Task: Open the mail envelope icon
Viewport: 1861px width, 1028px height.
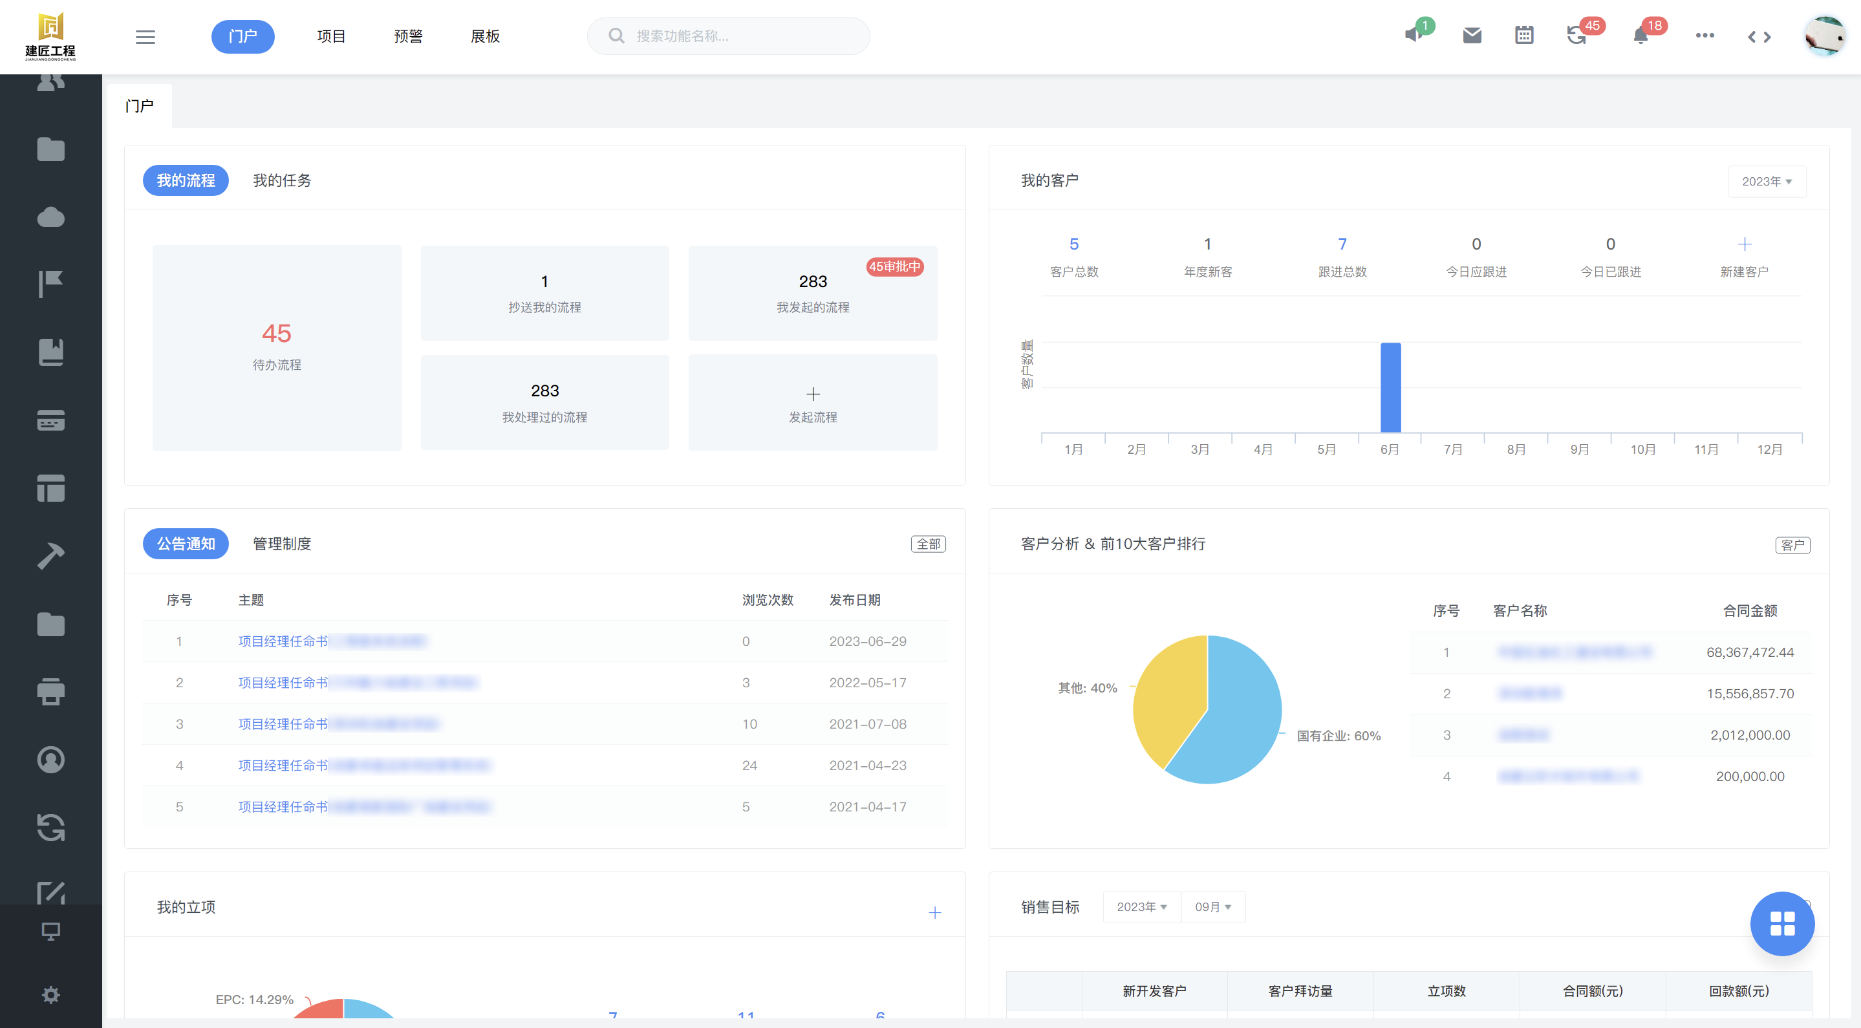Action: click(1472, 36)
